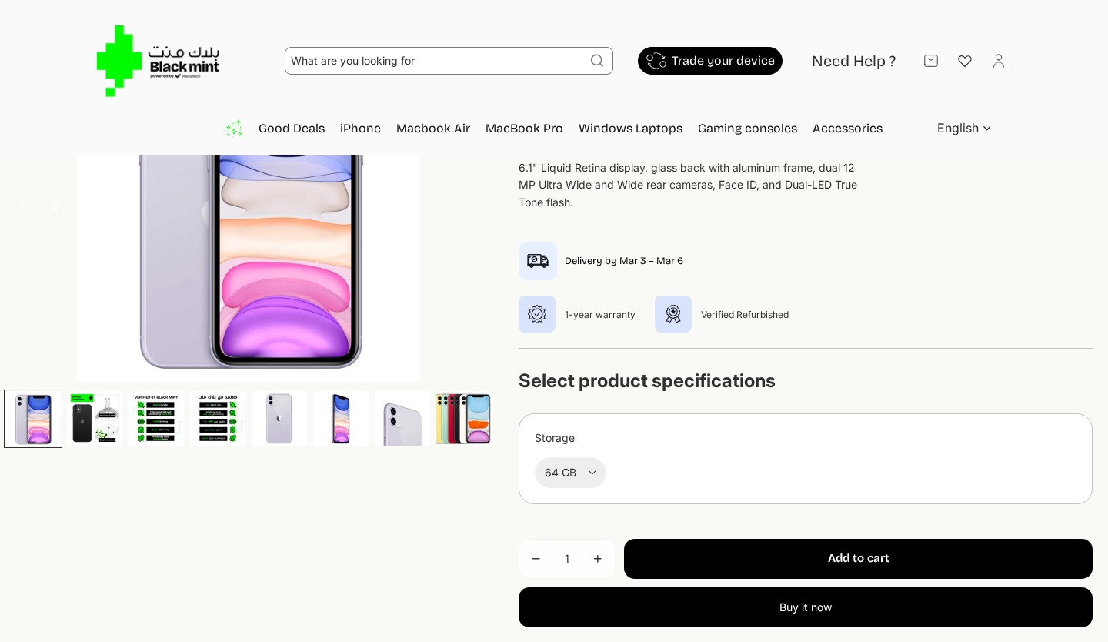Open the Windows Laptops category
Viewport: 1108px width, 642px height.
[x=630, y=129]
